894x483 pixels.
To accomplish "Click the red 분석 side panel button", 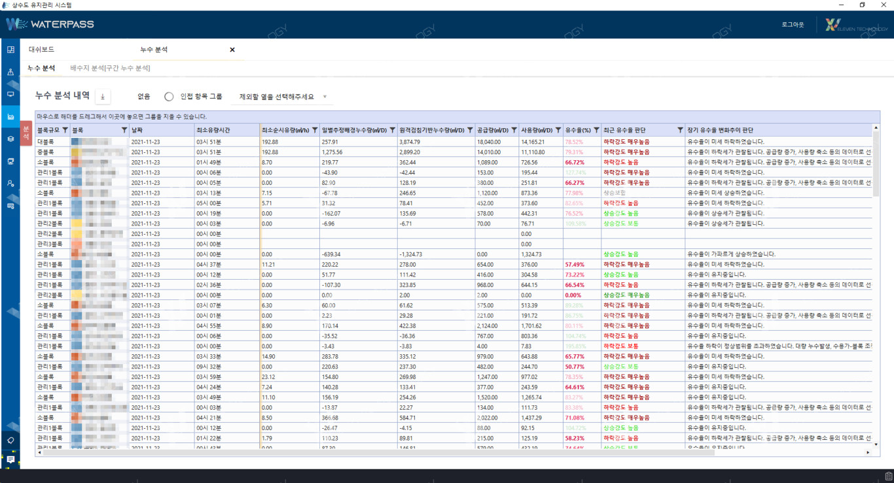I will pos(26,133).
